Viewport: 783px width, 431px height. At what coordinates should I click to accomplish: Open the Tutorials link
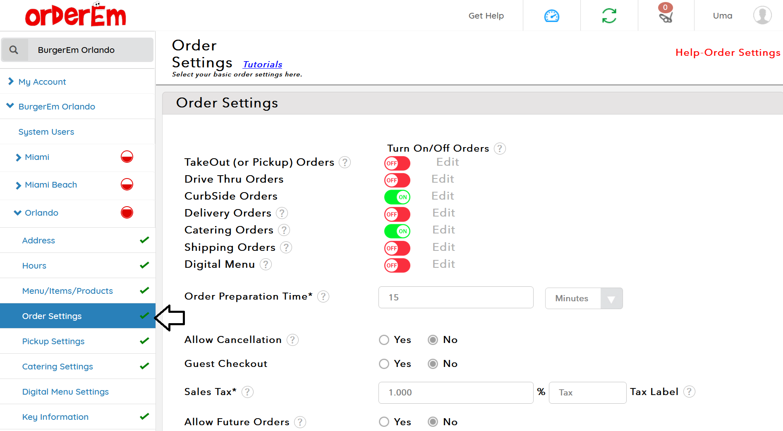pos(263,64)
